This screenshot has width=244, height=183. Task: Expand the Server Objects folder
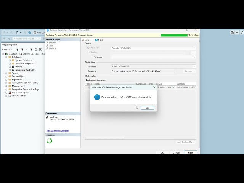[x=6, y=77]
